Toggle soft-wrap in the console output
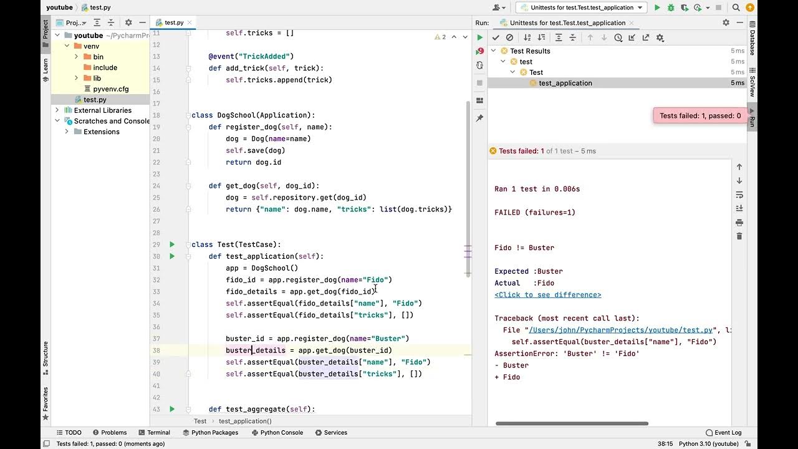The width and height of the screenshot is (798, 449). (739, 195)
